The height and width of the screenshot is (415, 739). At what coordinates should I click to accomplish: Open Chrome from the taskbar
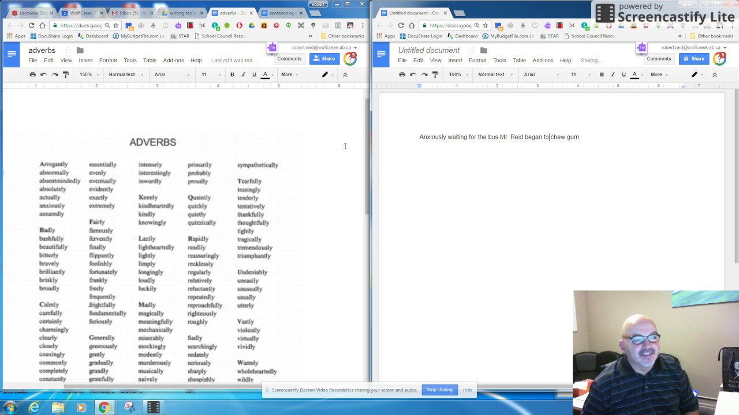click(x=104, y=408)
